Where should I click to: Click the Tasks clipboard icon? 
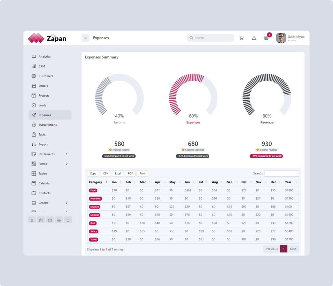click(34, 134)
